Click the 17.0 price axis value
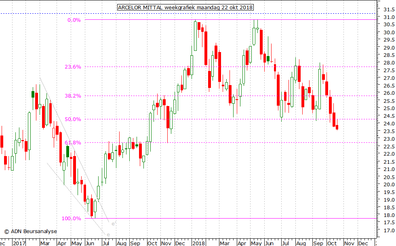Screen dimensions: 396x246 pyautogui.click(x=389, y=230)
